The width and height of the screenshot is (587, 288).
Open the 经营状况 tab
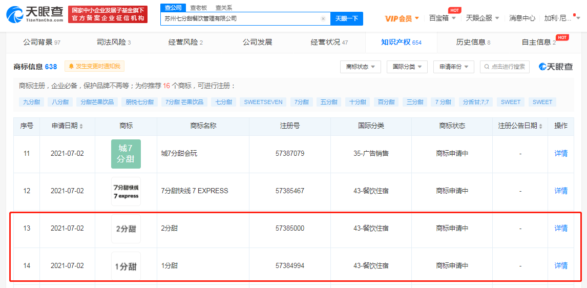(x=329, y=43)
